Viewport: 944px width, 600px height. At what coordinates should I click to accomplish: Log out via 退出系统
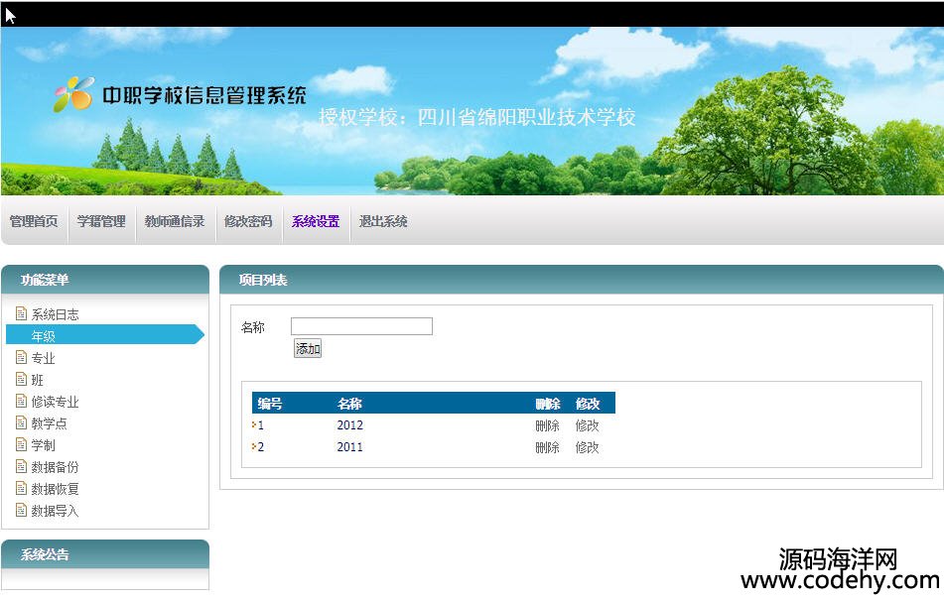click(x=383, y=222)
